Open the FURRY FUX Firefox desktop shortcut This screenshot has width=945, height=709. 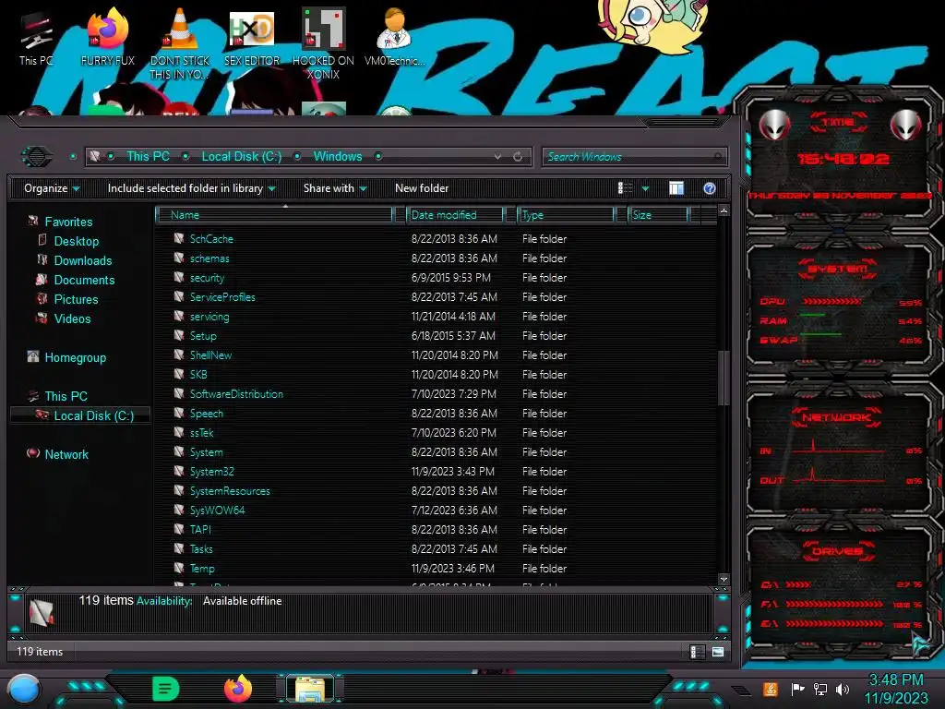[x=107, y=37]
